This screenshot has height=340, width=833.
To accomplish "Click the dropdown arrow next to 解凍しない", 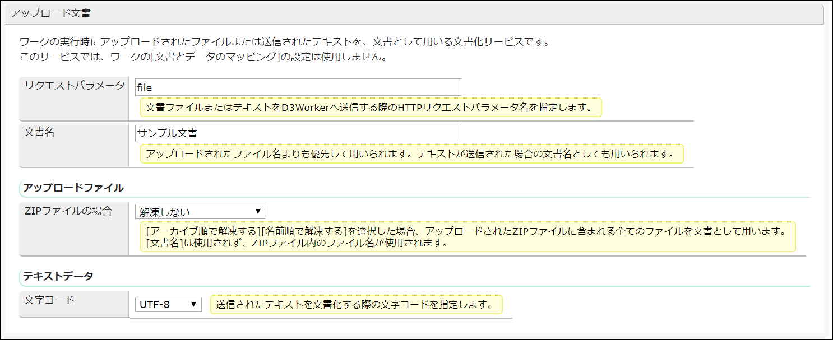I will [258, 211].
